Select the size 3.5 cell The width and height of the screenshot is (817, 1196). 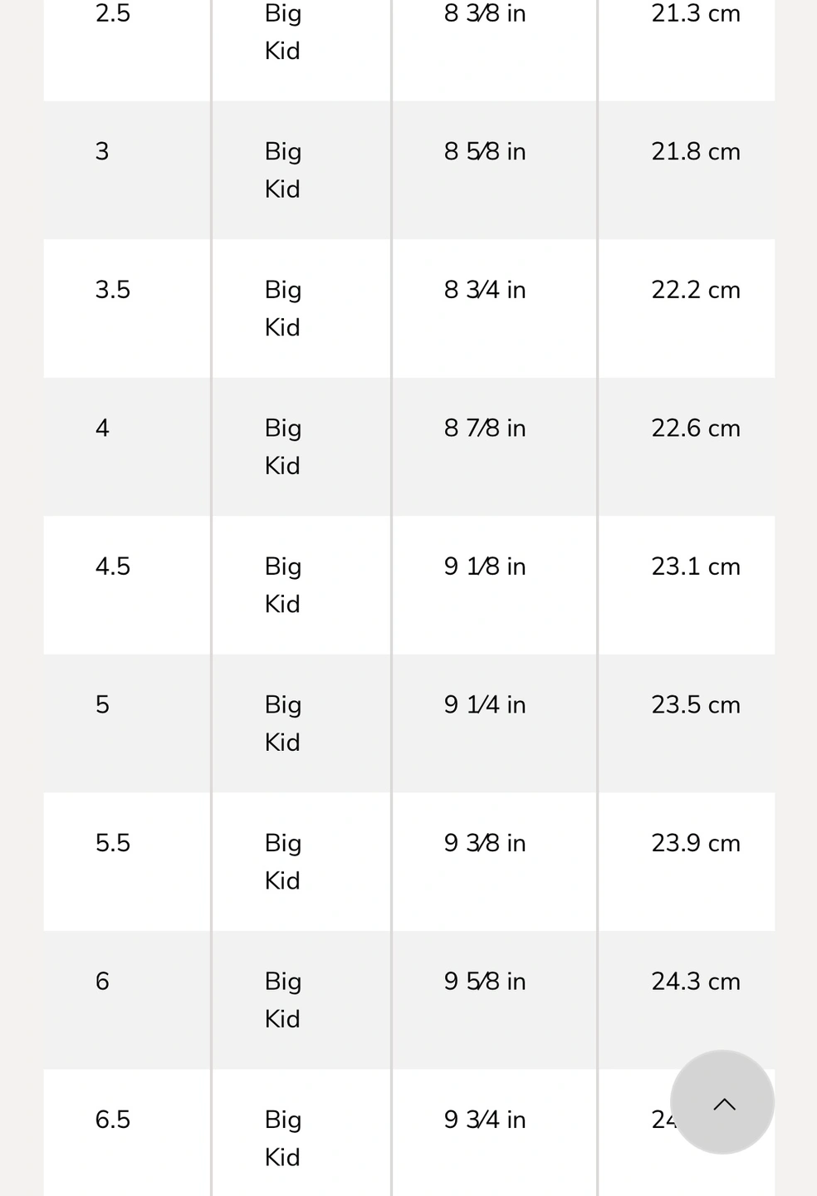(113, 289)
